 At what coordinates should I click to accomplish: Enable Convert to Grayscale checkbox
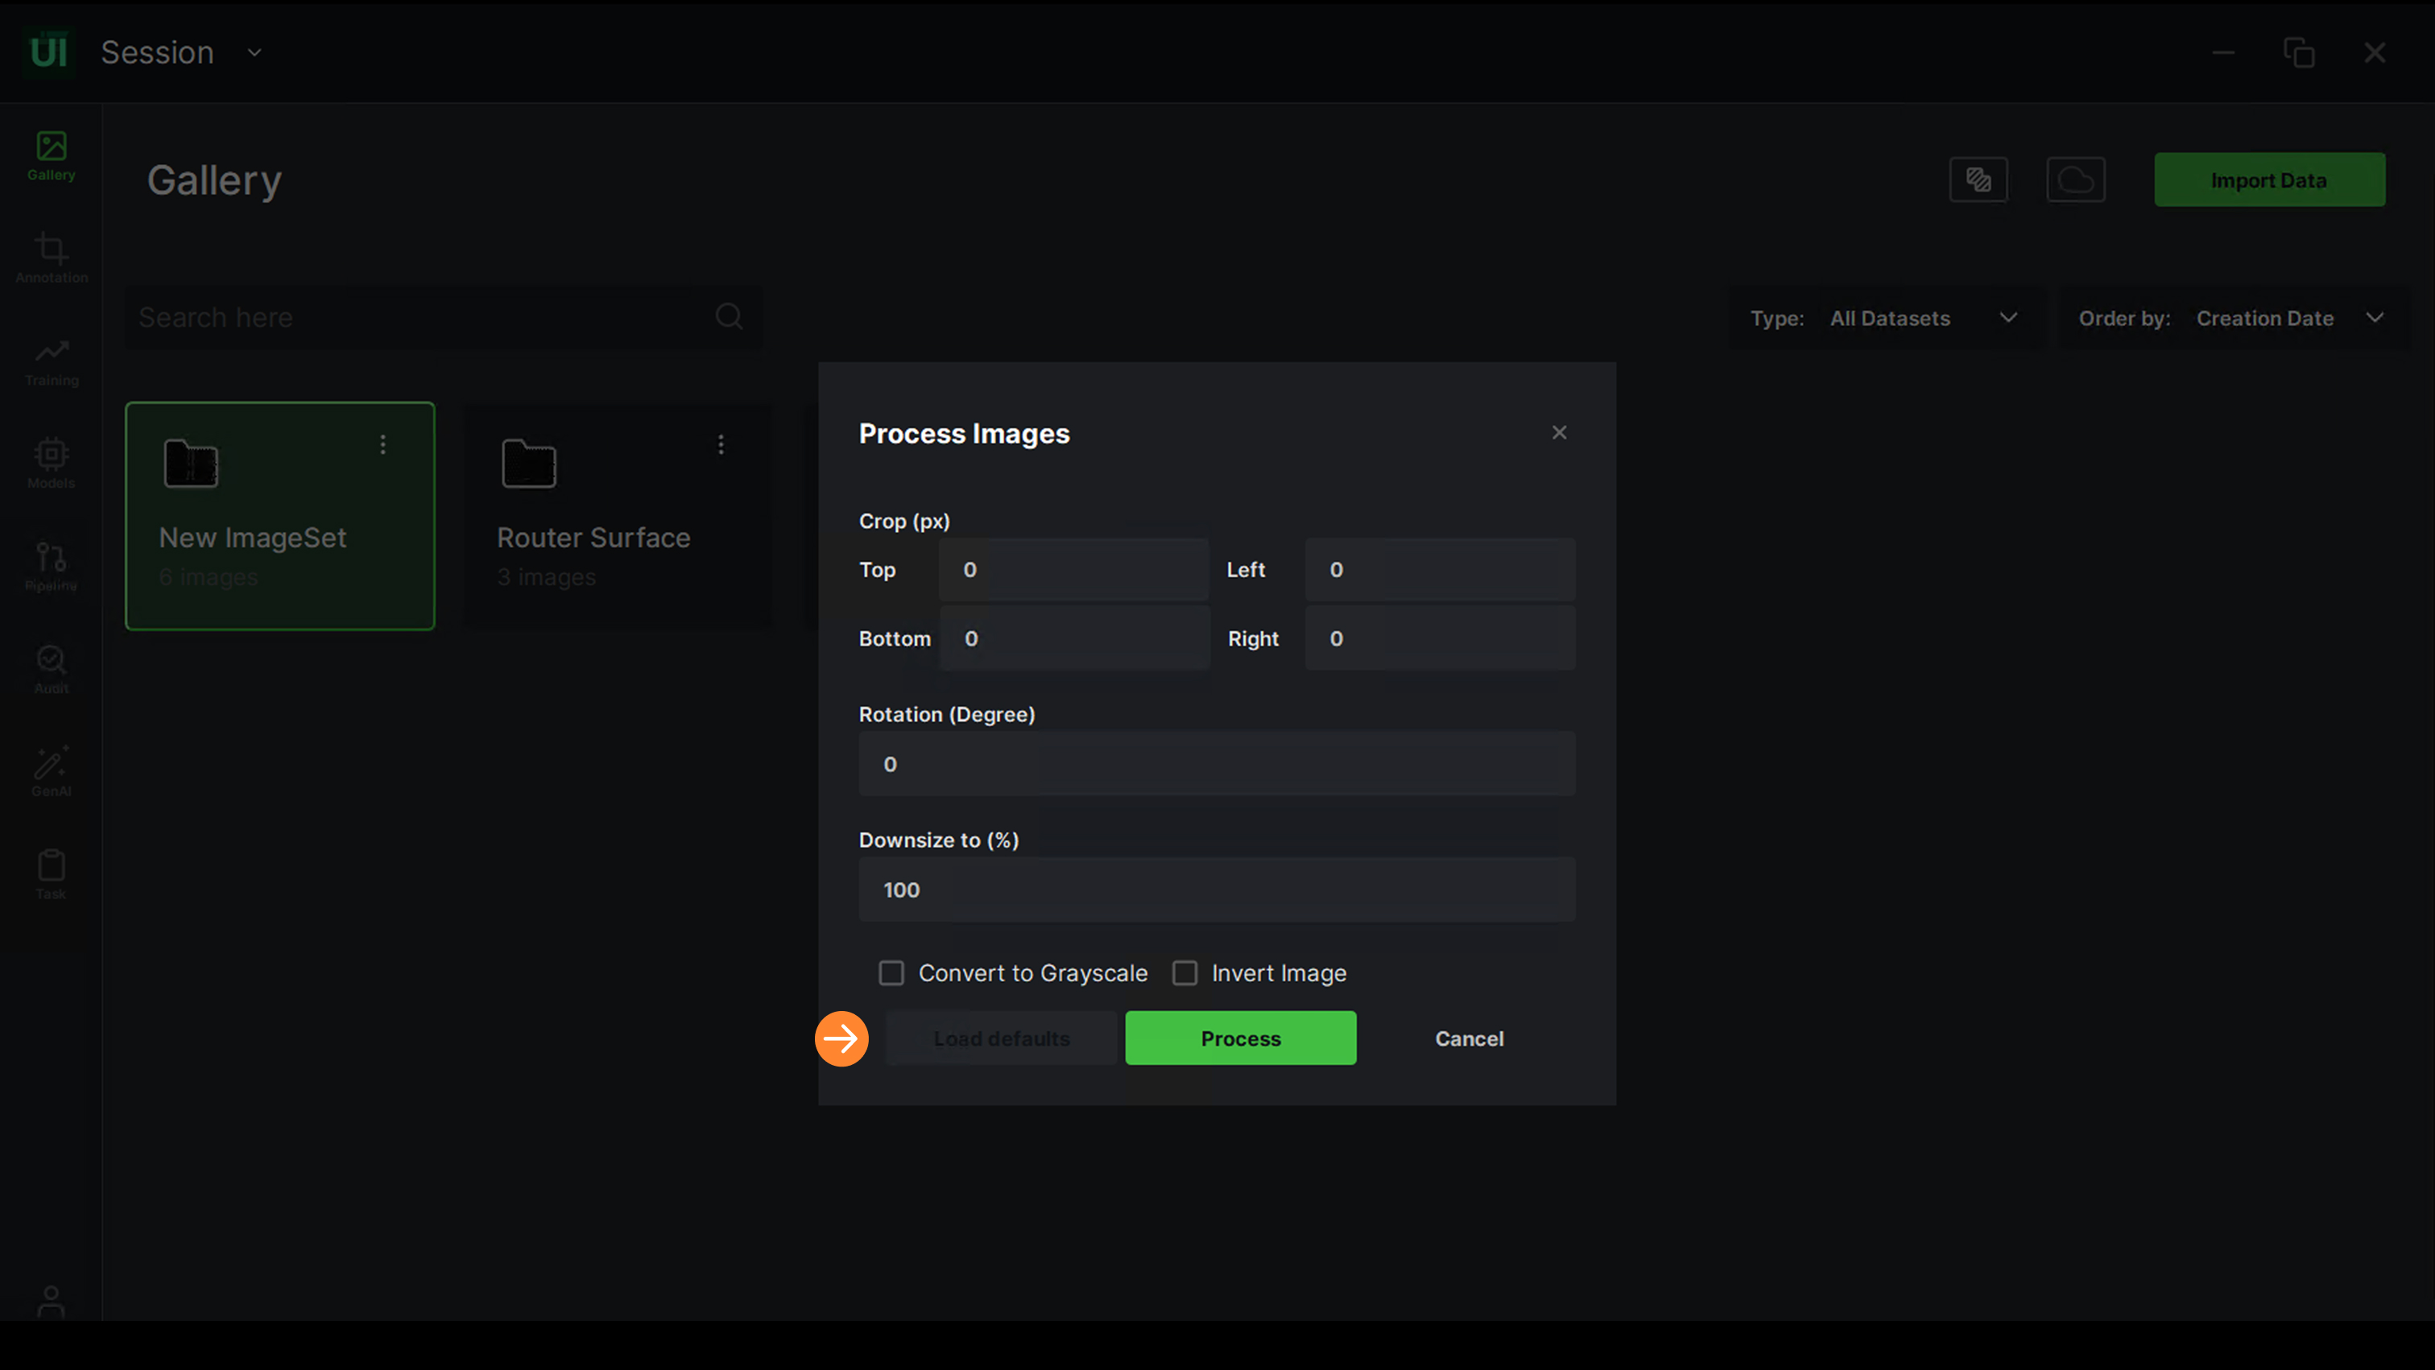891,973
